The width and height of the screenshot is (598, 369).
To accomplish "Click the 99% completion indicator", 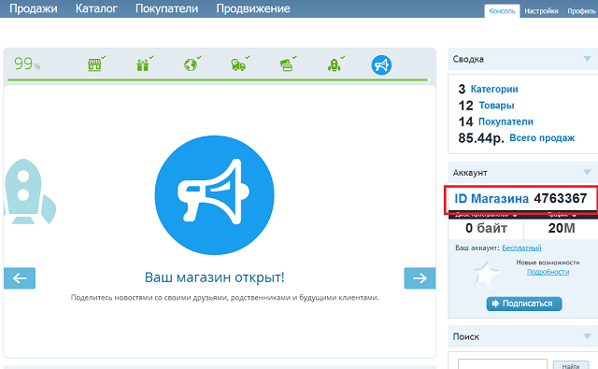I will (27, 64).
